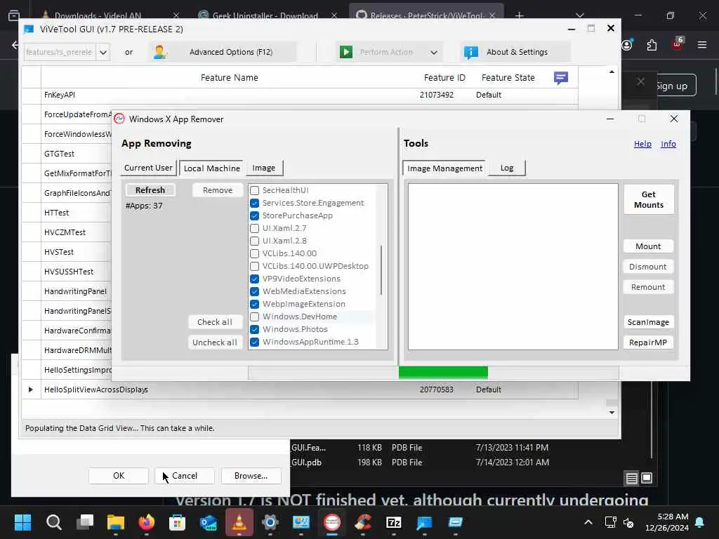719x539 pixels.
Task: Click the app list vertical scrollbar
Action: coord(381,270)
